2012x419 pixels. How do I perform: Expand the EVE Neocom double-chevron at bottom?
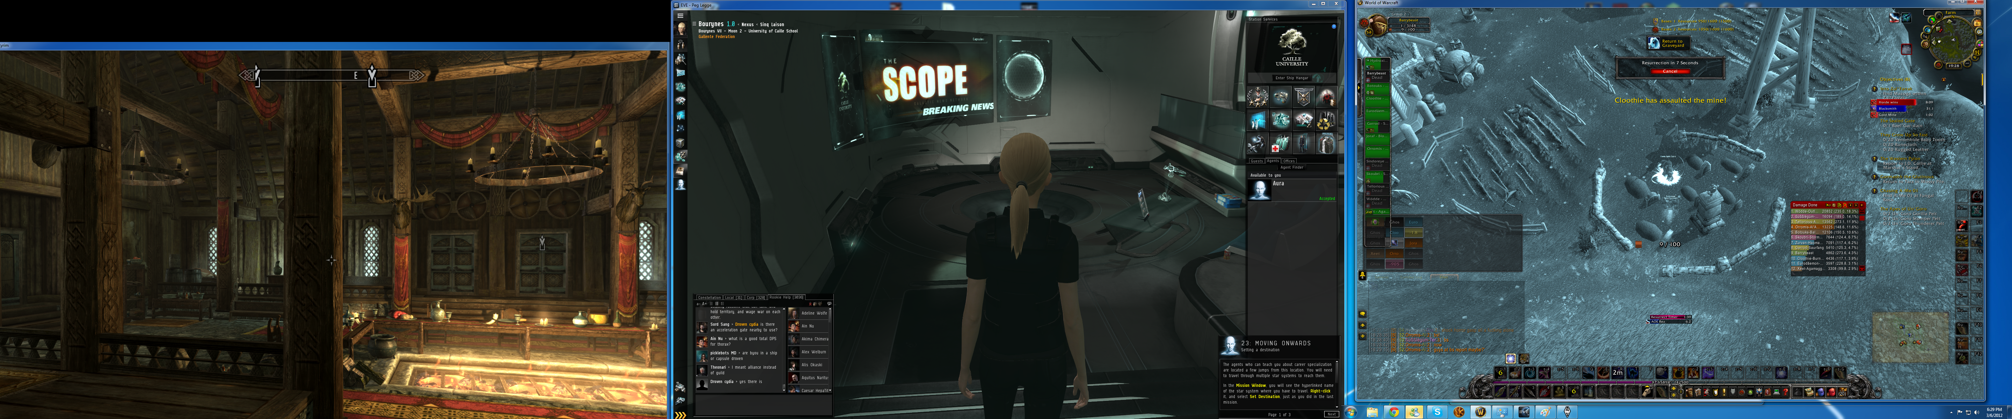680,414
